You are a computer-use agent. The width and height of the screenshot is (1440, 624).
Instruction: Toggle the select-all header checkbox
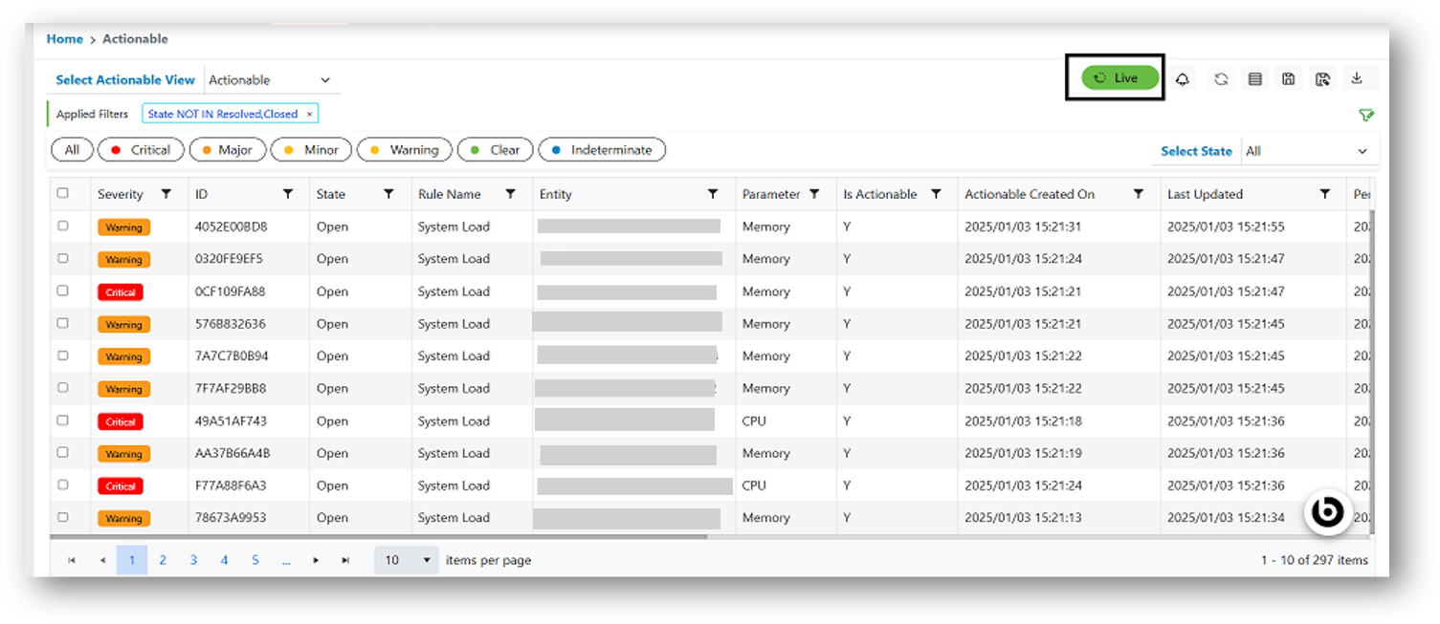coord(63,193)
